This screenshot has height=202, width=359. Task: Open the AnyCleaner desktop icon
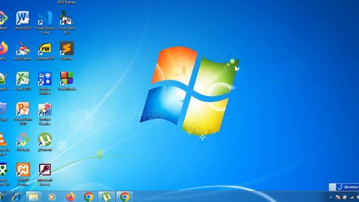[x=22, y=50]
